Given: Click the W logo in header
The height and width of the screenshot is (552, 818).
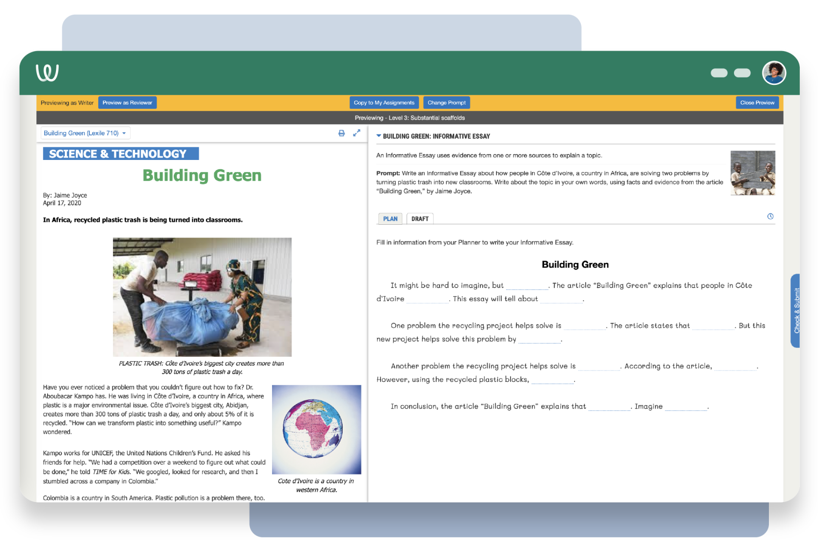Looking at the screenshot, I should (x=47, y=73).
